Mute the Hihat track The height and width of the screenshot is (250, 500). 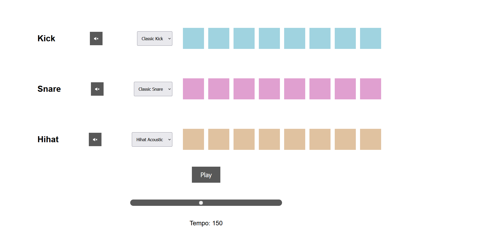[x=95, y=139]
